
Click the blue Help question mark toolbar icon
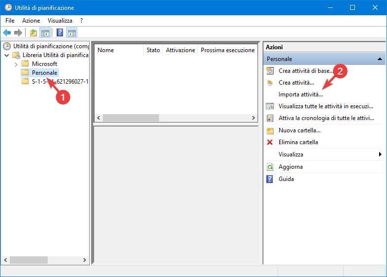point(60,32)
